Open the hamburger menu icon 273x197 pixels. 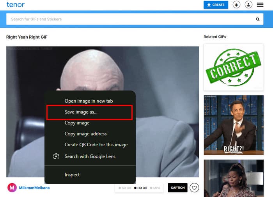tap(260, 5)
